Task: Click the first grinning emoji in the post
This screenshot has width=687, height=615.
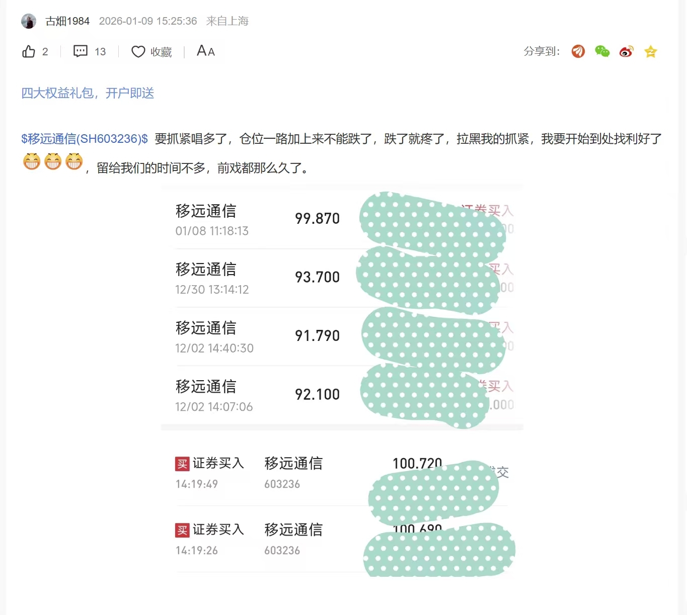Action: coord(32,161)
